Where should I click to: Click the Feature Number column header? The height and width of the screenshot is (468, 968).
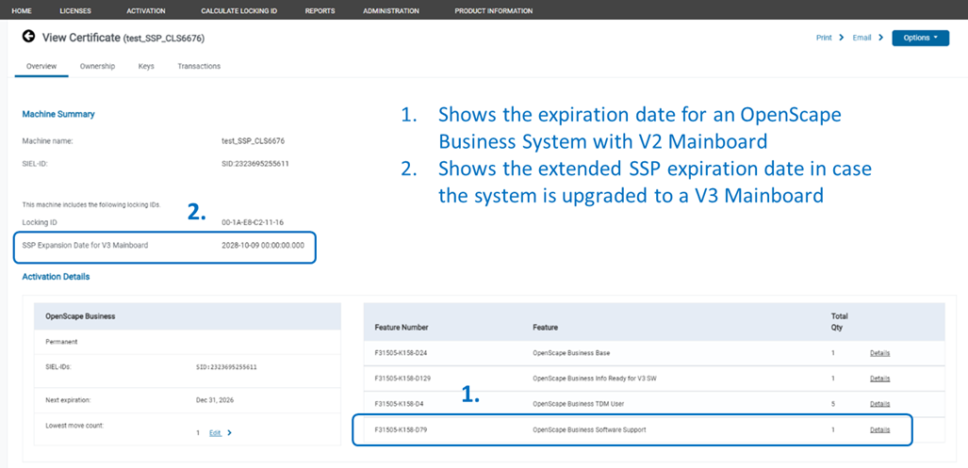(402, 328)
